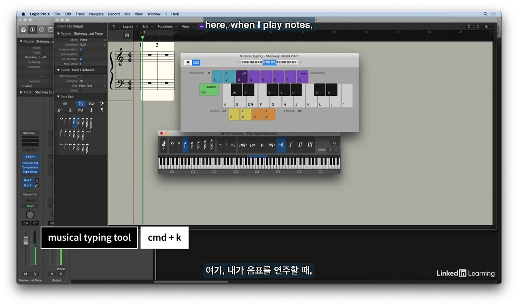Open the Library icon in control bar
Screen dimensions: 518x306
pos(23,30)
